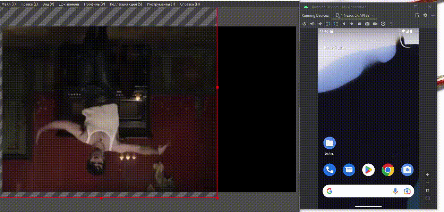This screenshot has height=212, width=444.
Task: Rotate emulator left icon
Action: point(328,24)
